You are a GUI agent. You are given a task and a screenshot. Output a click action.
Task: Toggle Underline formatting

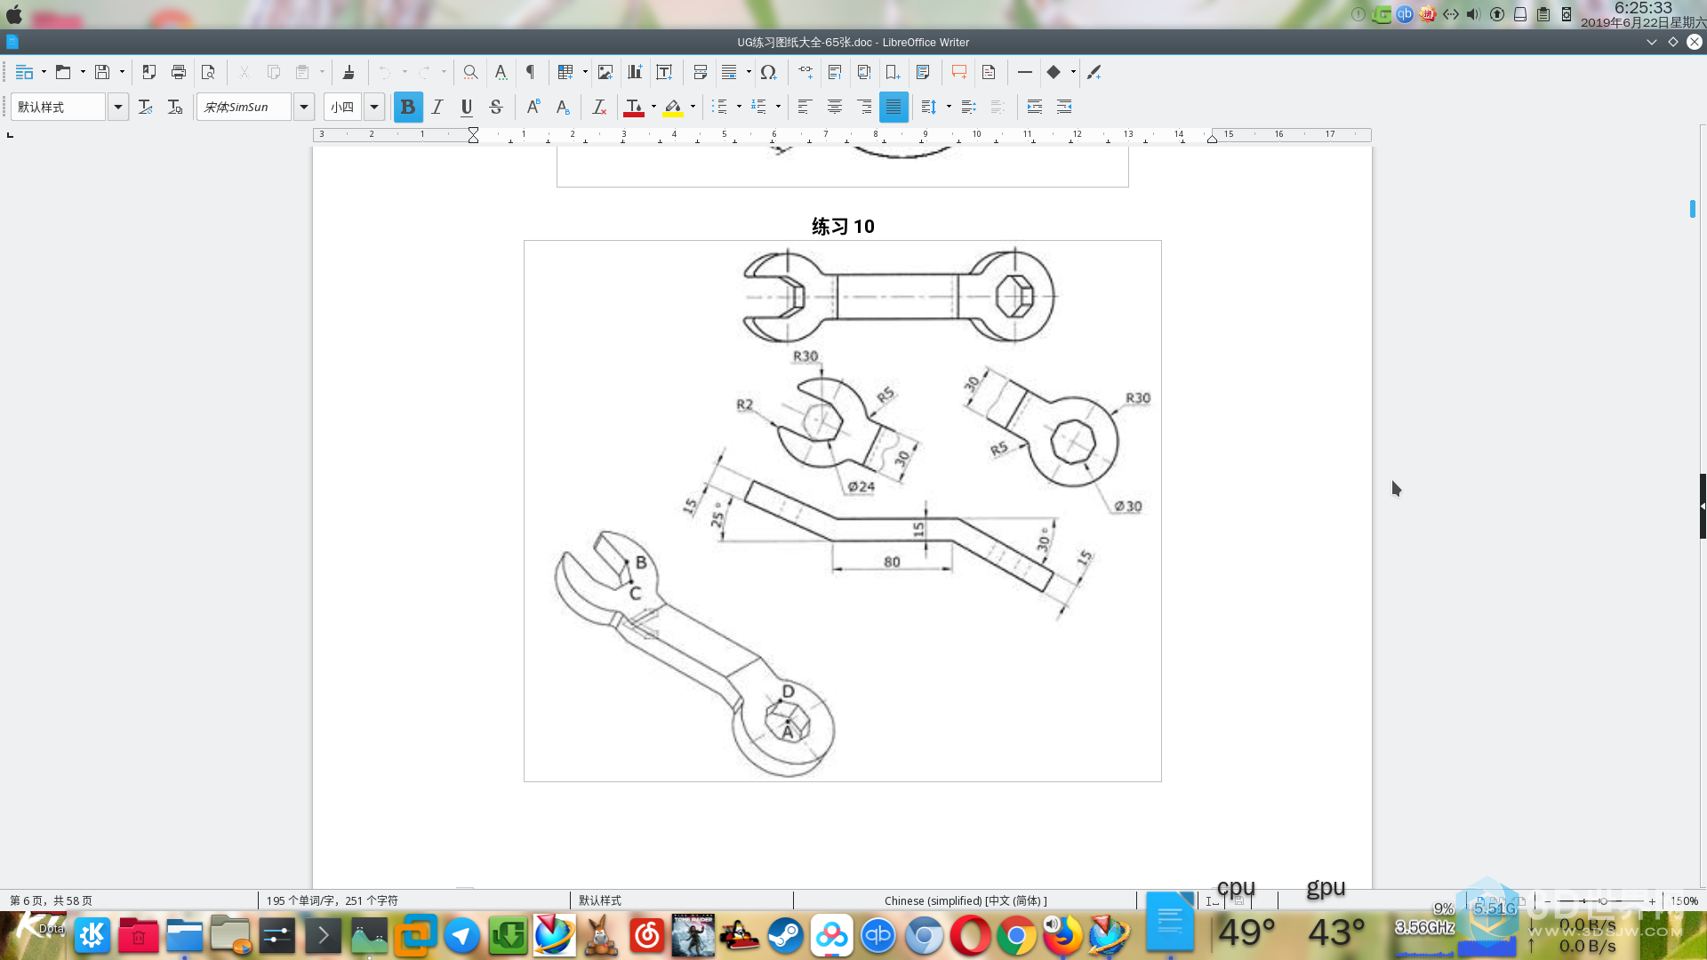coord(467,107)
